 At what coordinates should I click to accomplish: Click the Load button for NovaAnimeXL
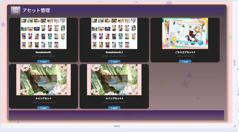[43, 62]
